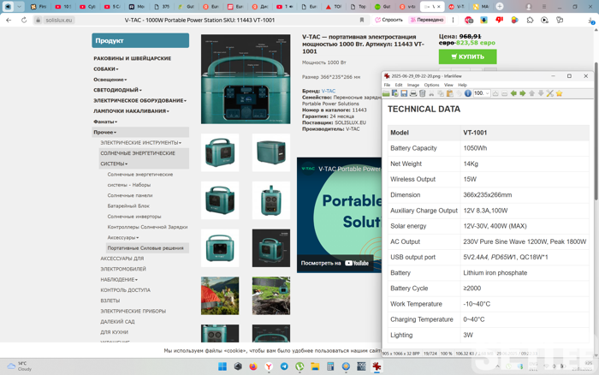Viewport: 599px width, 375px height.
Task: Start slideshow from IrfanView toolbar
Action: pyautogui.click(x=395, y=93)
